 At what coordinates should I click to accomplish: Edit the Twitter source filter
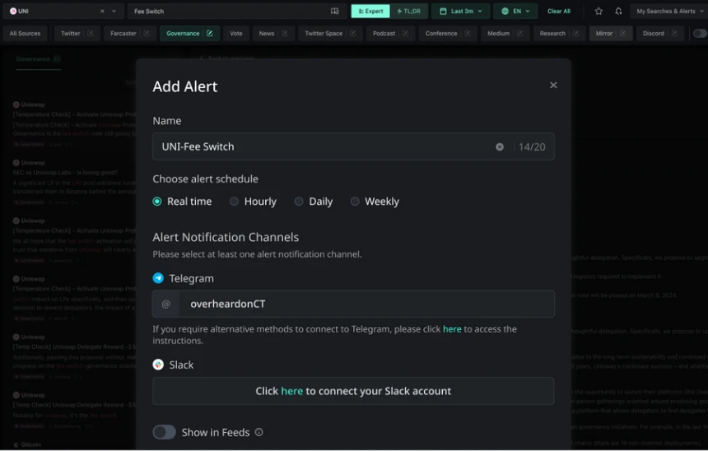91,34
